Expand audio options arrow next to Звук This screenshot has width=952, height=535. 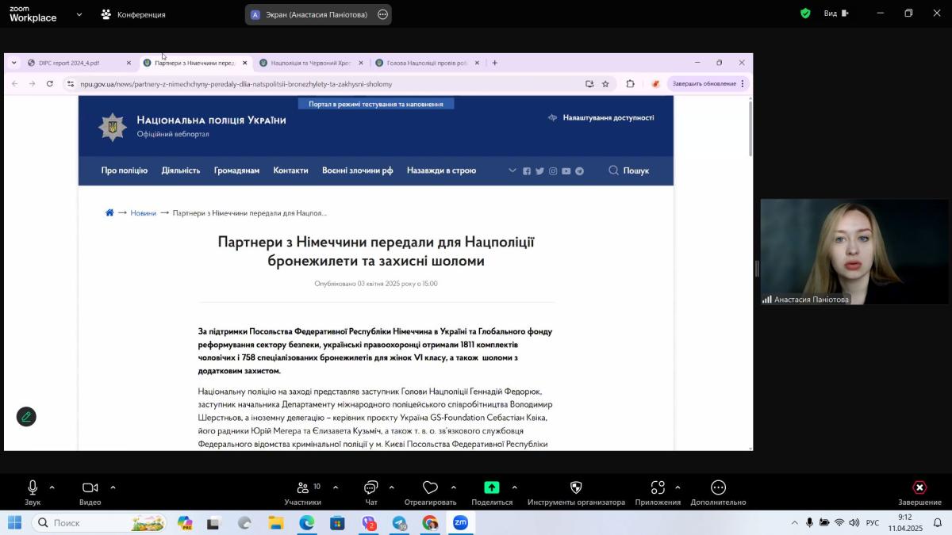52,487
